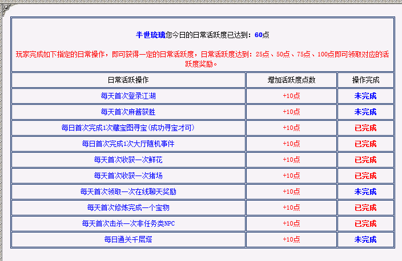Click the 增加活跃度点数 column header
This screenshot has width=402, height=261.
click(x=291, y=80)
